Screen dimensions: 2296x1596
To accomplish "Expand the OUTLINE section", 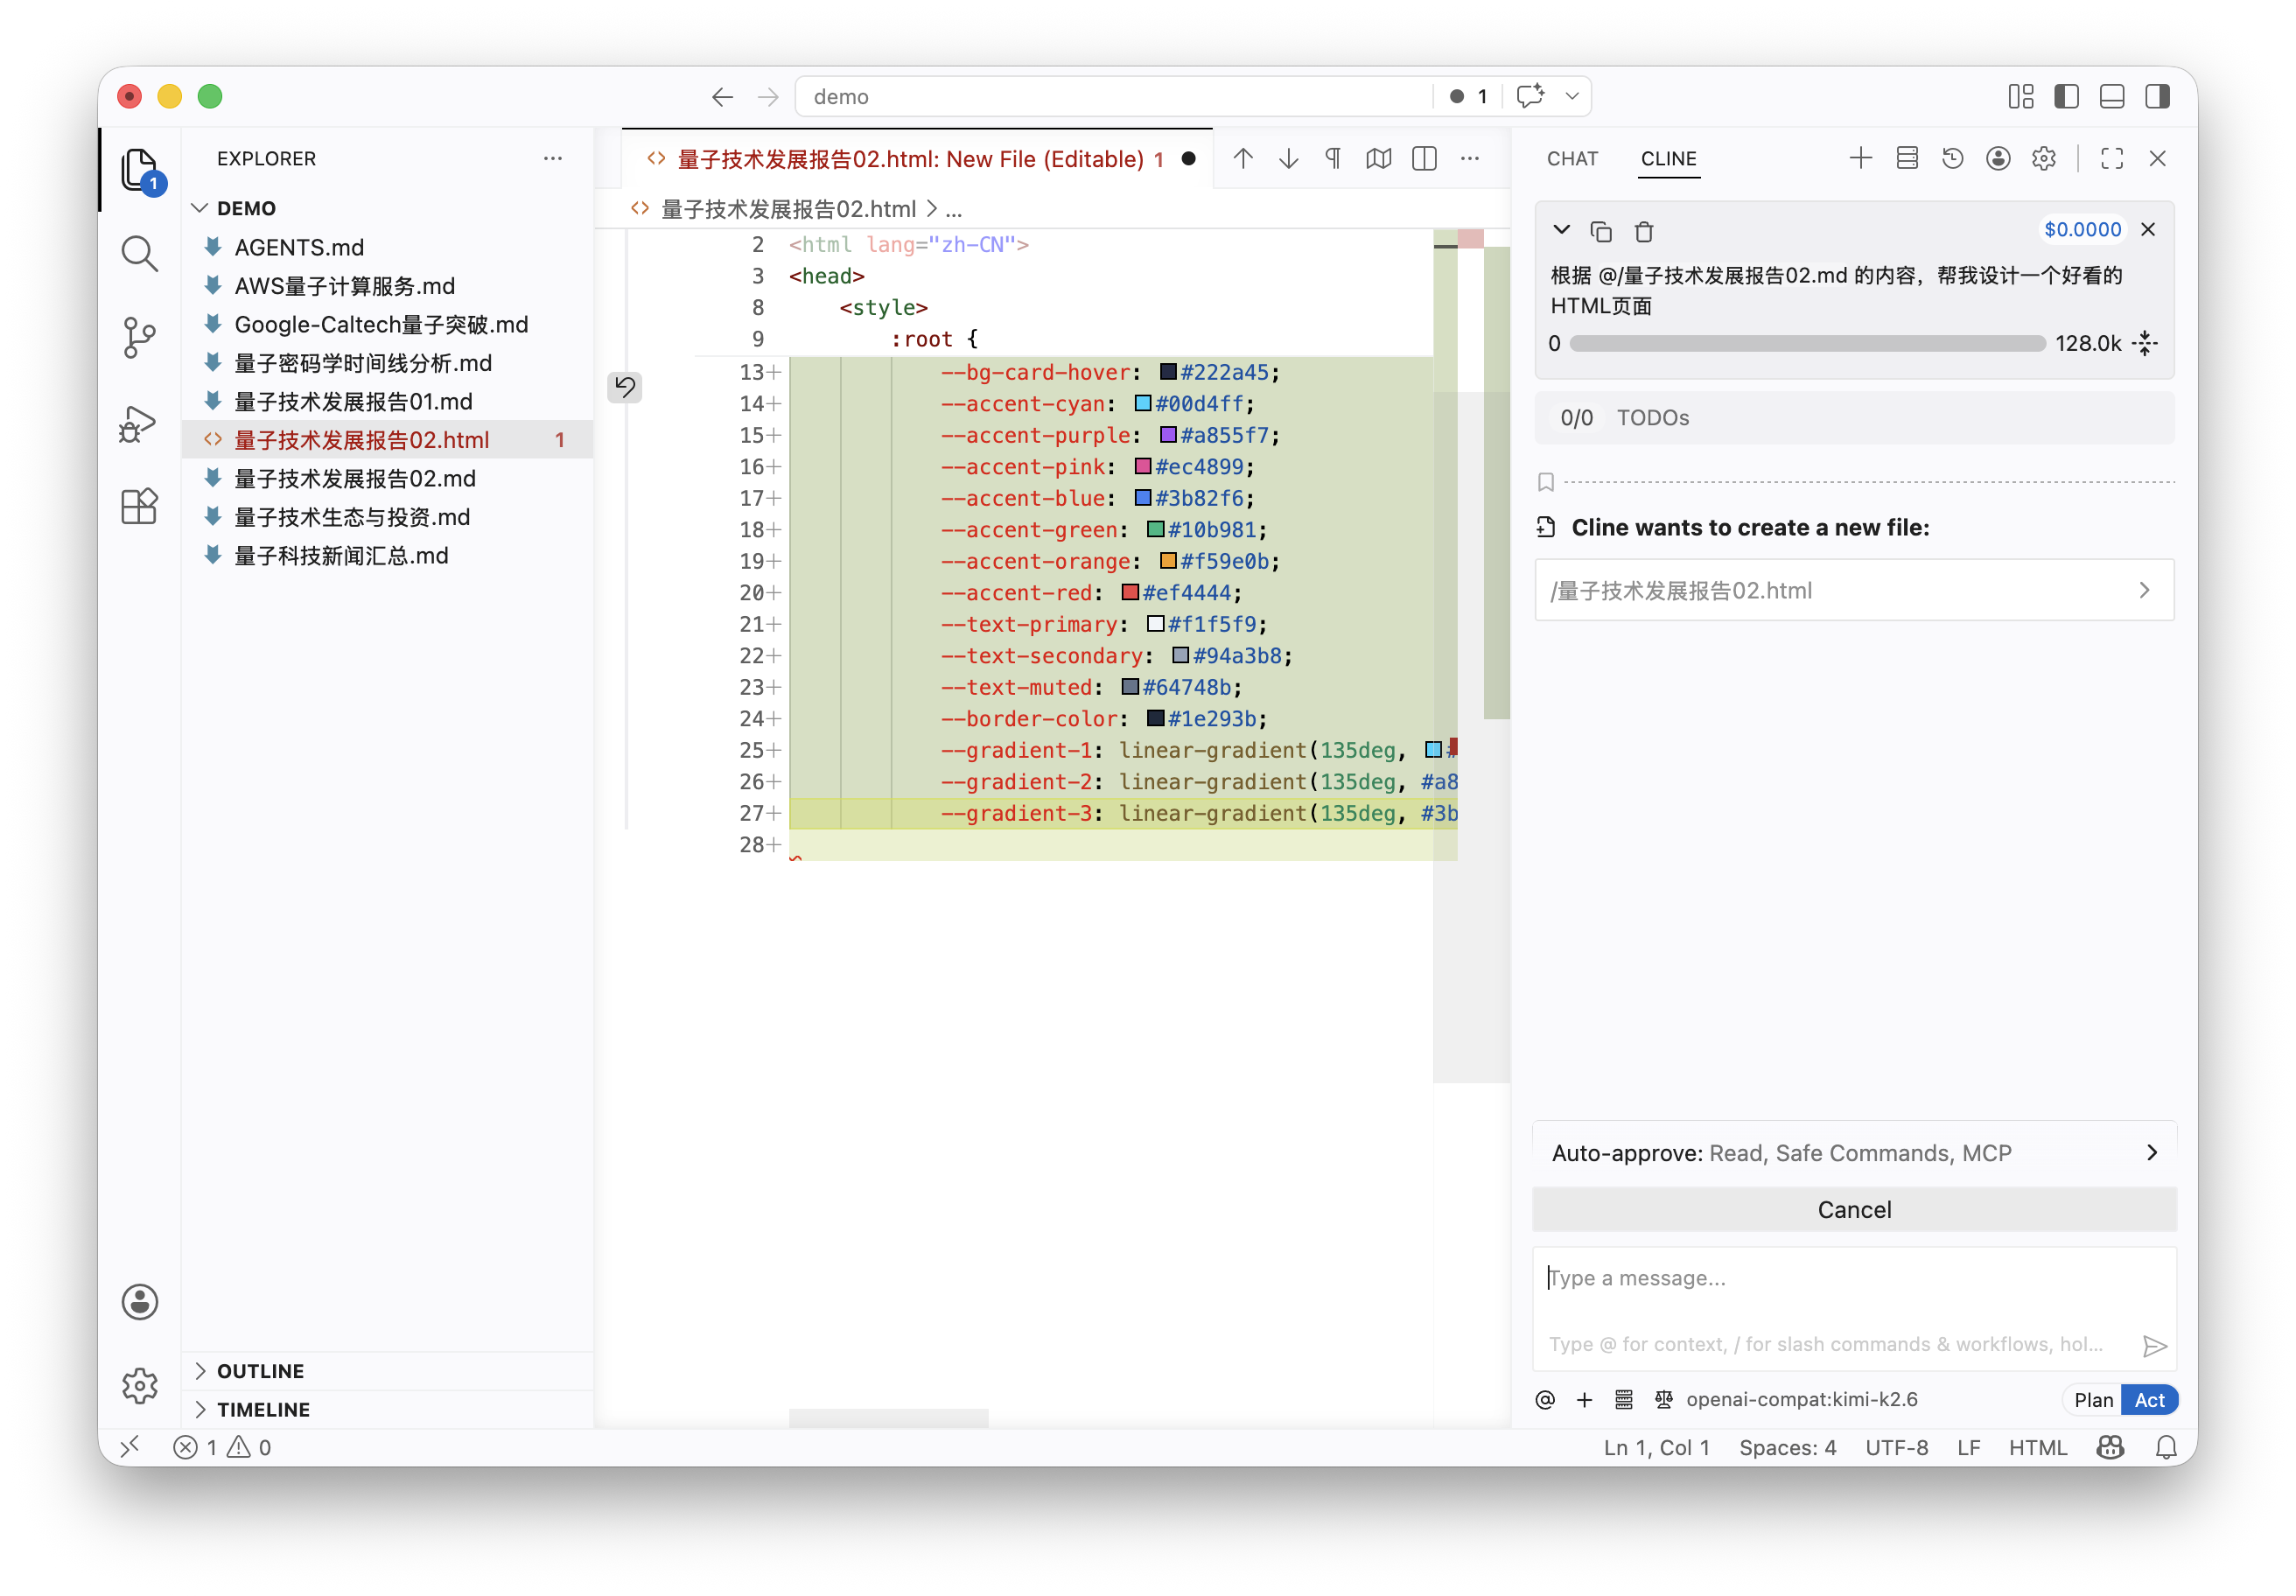I will click(201, 1370).
